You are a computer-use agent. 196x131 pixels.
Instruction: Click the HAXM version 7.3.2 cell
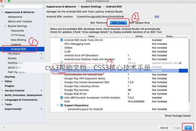click(x=131, y=98)
